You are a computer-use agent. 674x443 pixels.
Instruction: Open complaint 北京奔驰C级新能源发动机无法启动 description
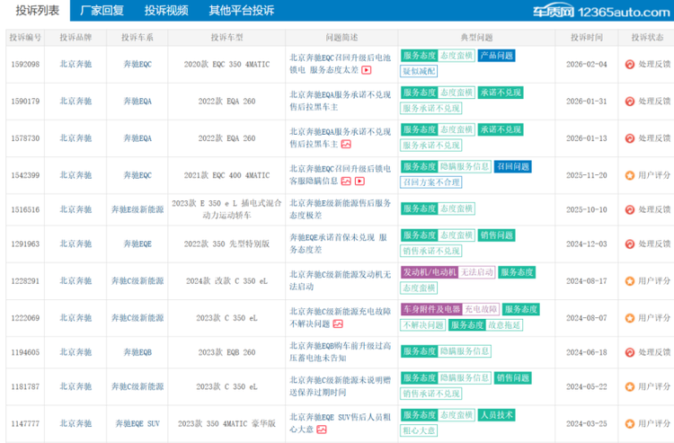click(340, 280)
